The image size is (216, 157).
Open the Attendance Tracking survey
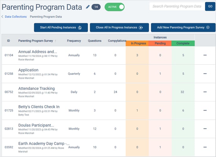click(36, 89)
